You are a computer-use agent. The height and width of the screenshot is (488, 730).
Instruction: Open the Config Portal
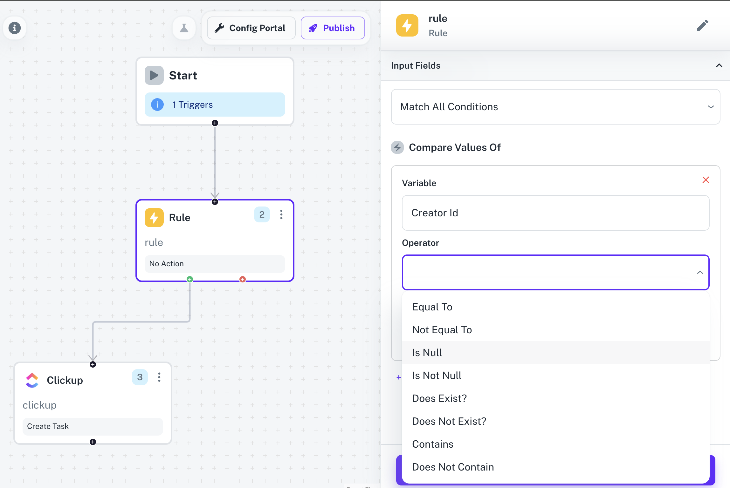pos(251,28)
